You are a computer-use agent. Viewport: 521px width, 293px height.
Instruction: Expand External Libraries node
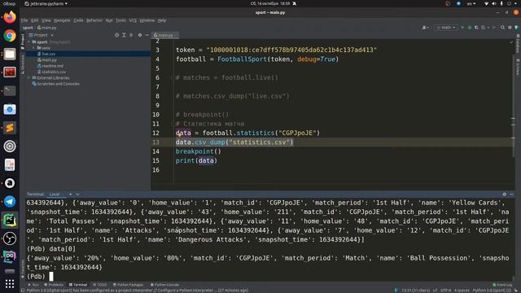29,78
